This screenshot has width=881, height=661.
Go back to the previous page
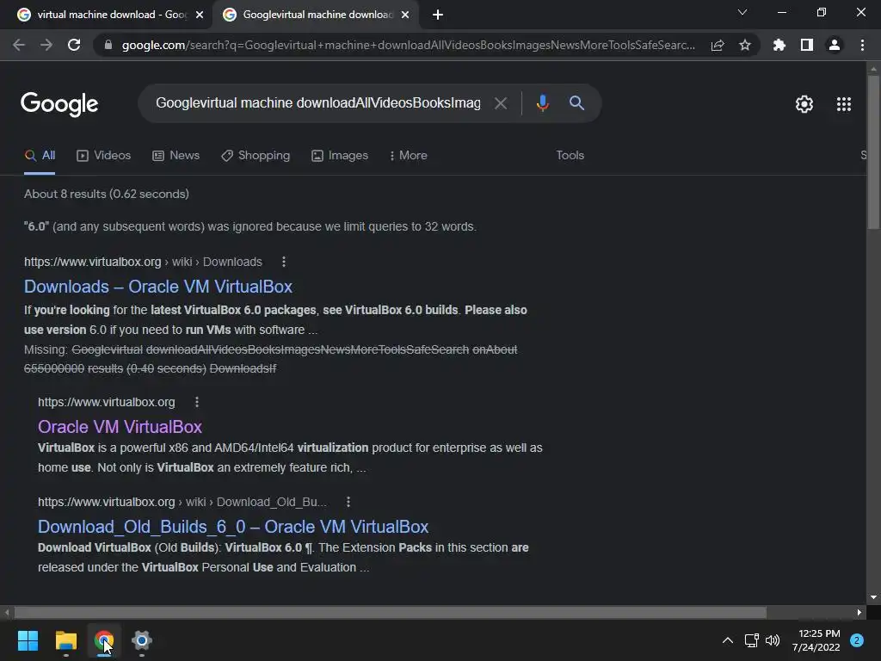pyautogui.click(x=19, y=45)
